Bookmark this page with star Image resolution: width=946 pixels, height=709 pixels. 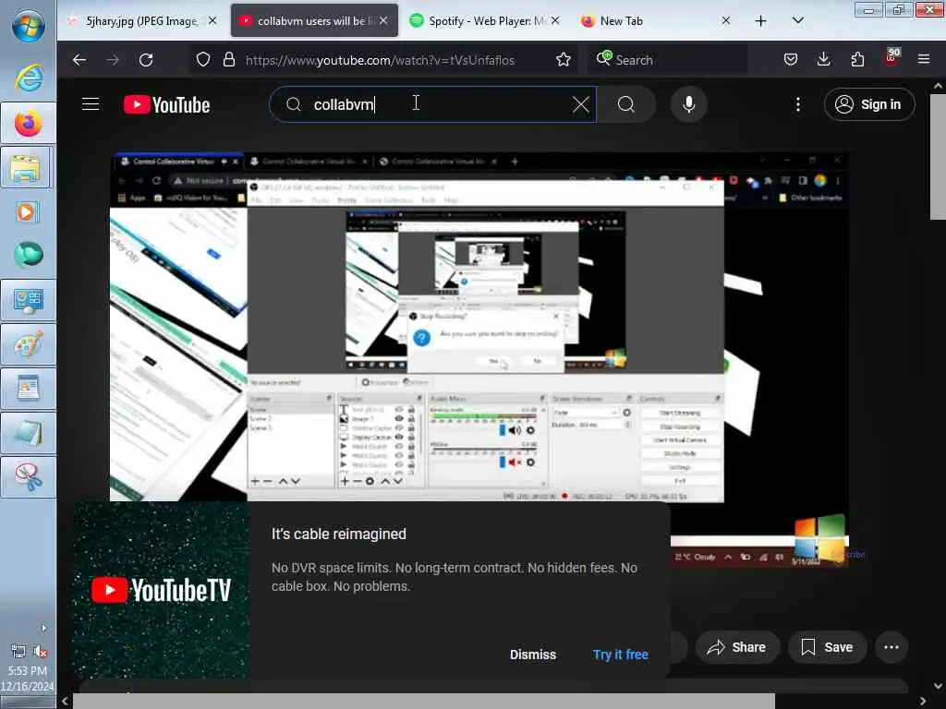coord(564,60)
